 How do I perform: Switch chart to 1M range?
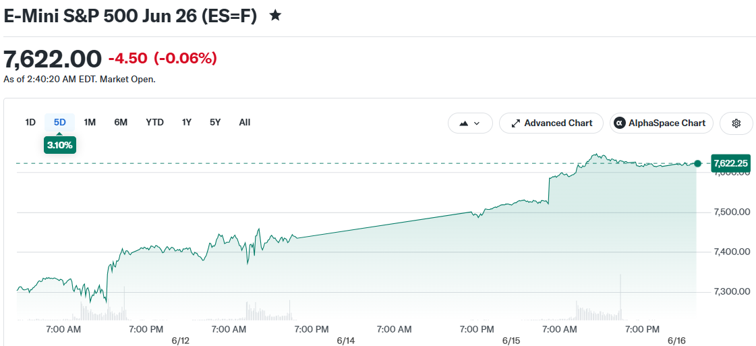[90, 122]
